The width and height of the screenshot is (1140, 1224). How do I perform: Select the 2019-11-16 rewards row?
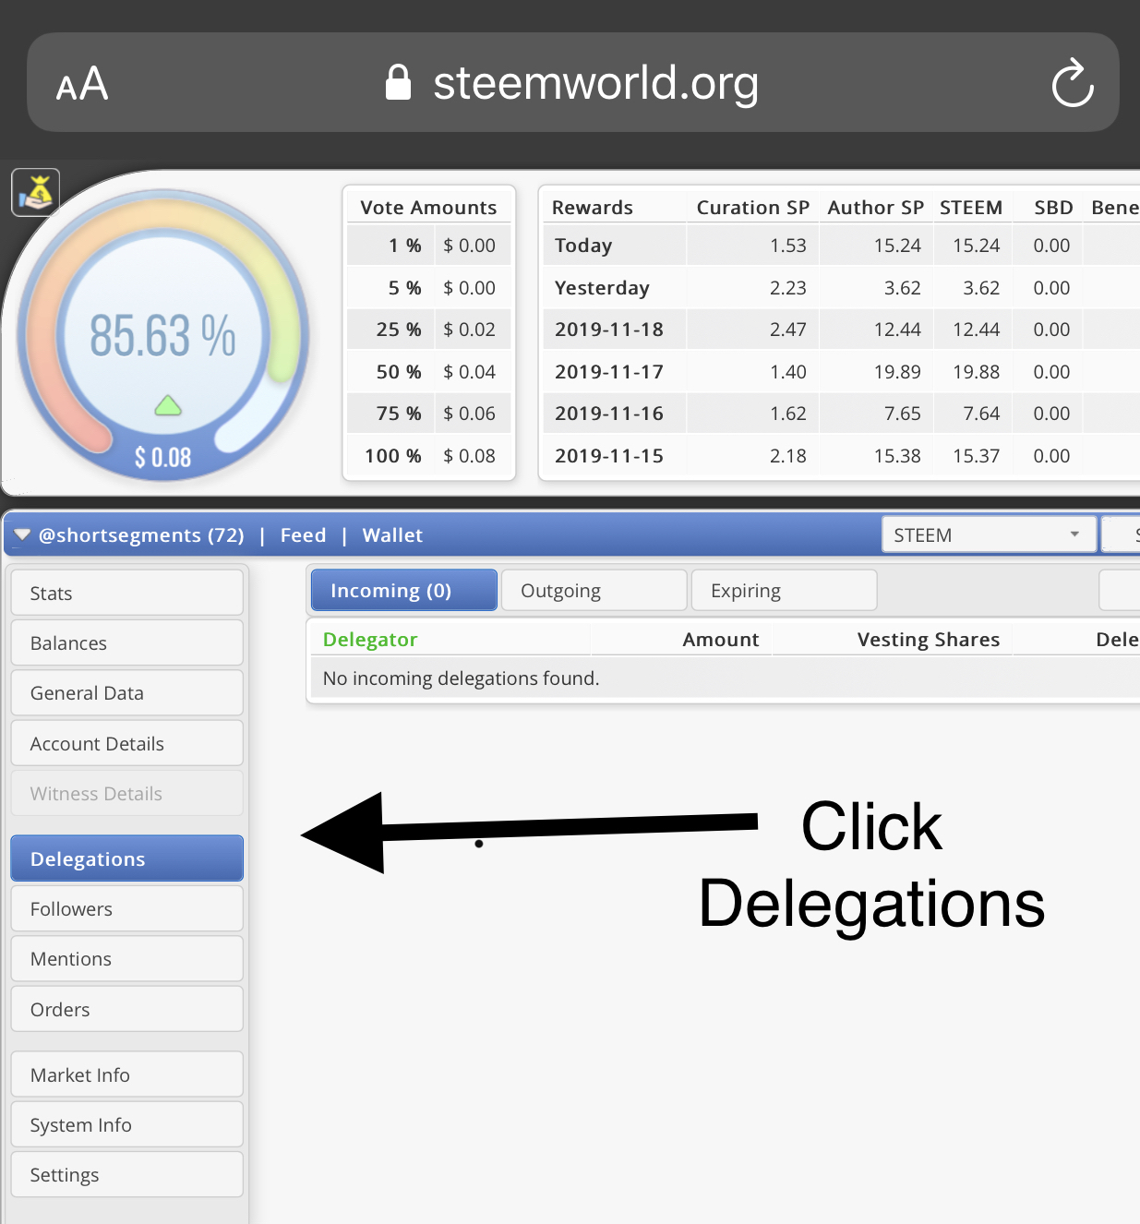click(839, 414)
